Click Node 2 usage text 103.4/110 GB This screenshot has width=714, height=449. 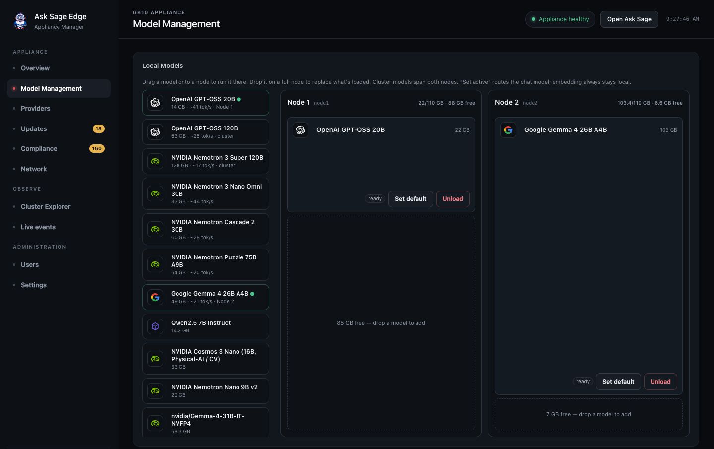[650, 103]
